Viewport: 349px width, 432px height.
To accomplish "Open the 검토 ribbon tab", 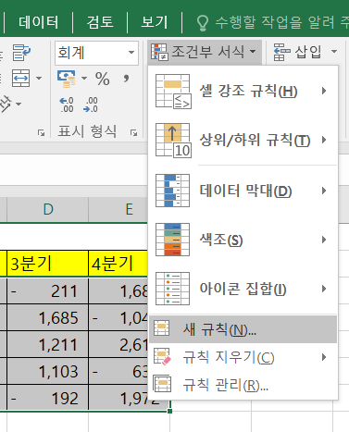I will 100,22.
